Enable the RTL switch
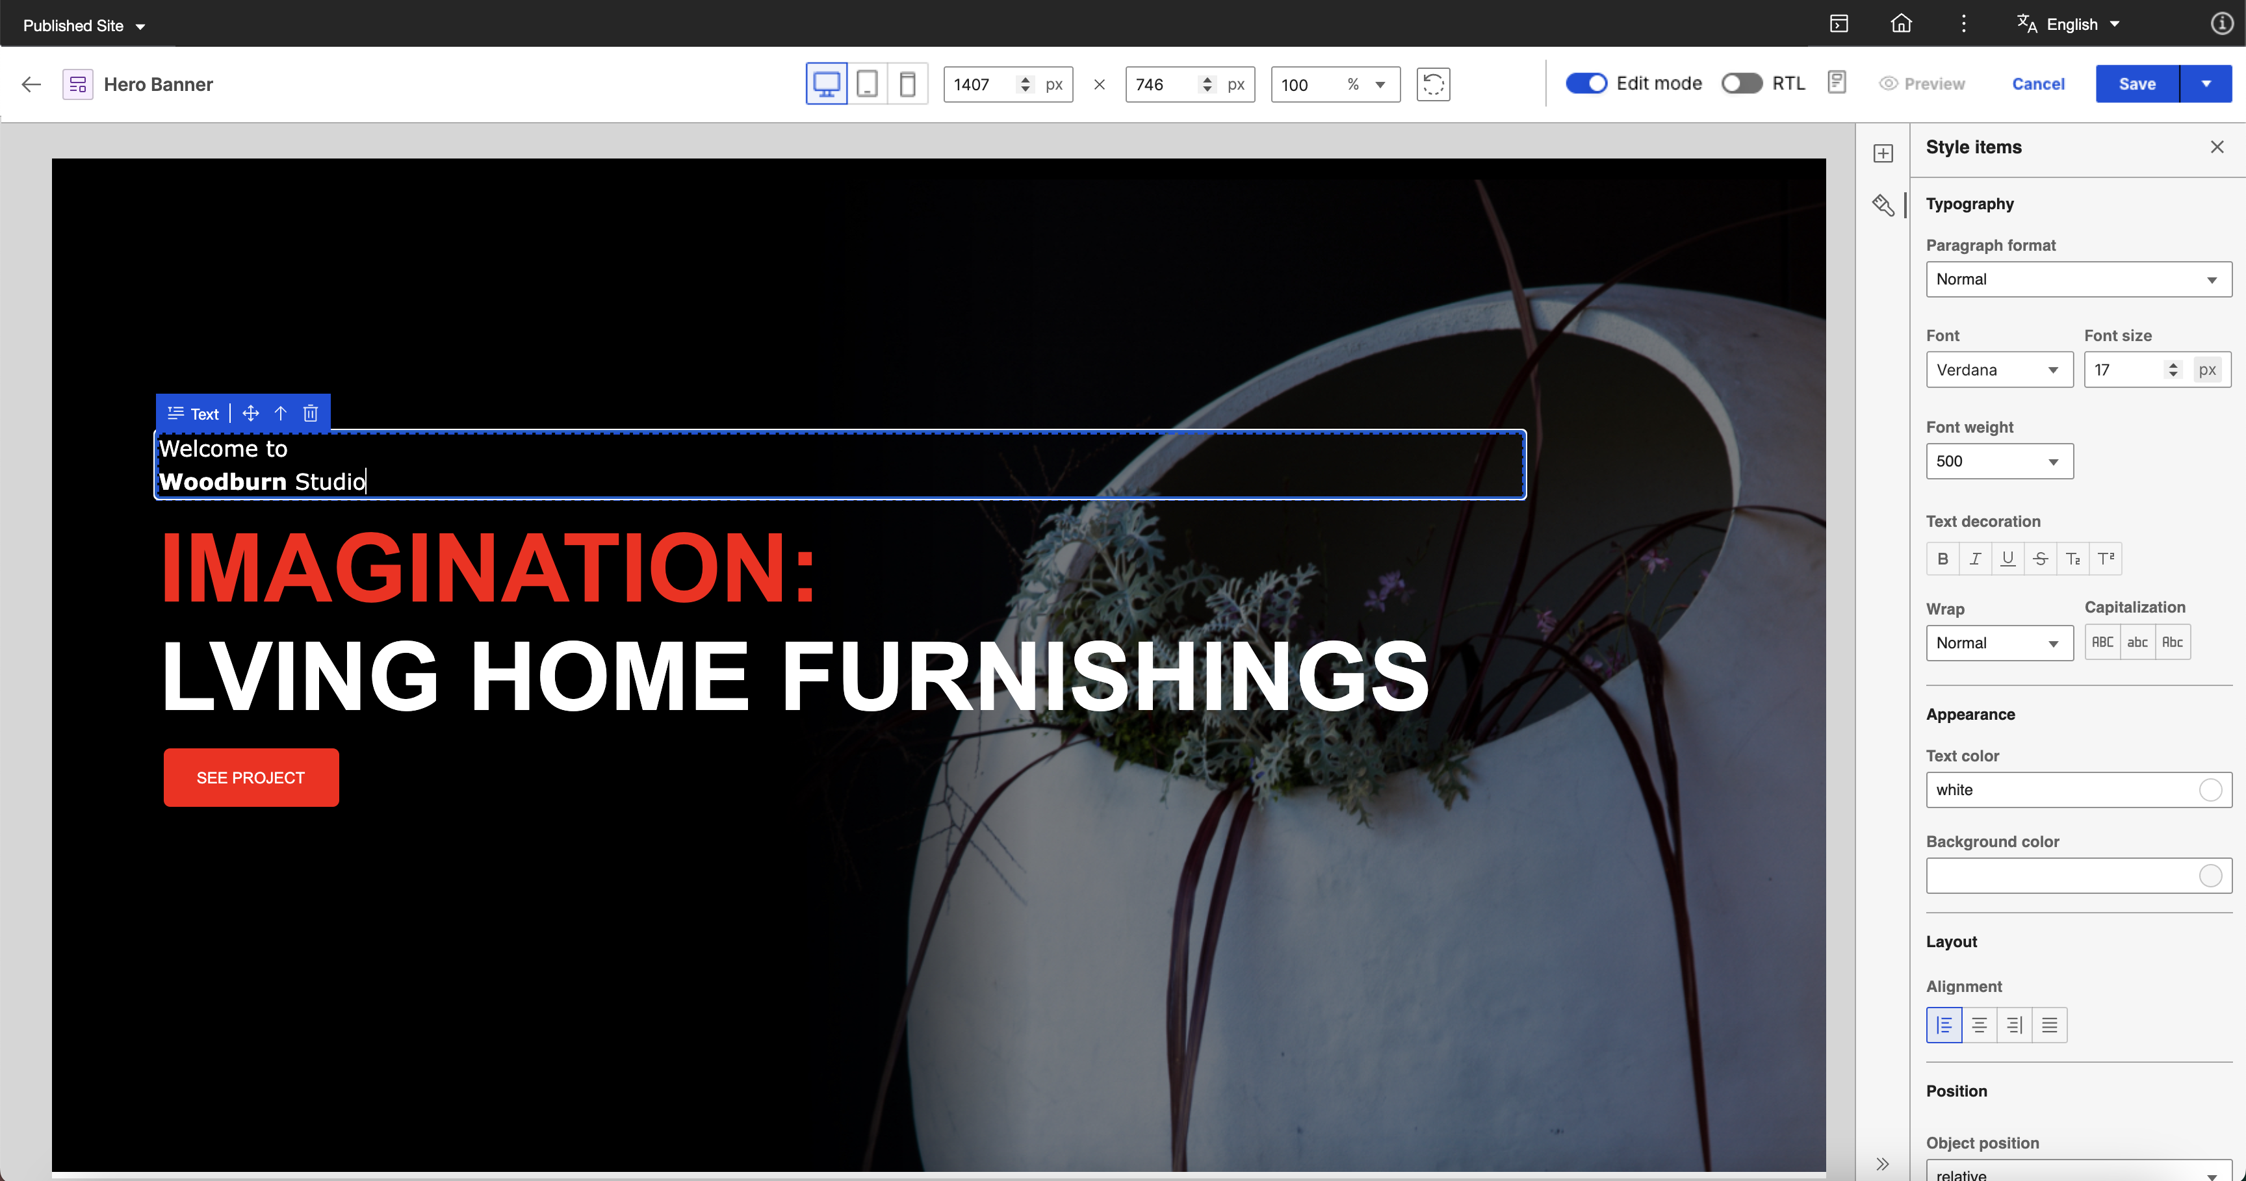The width and height of the screenshot is (2246, 1181). [x=1741, y=83]
